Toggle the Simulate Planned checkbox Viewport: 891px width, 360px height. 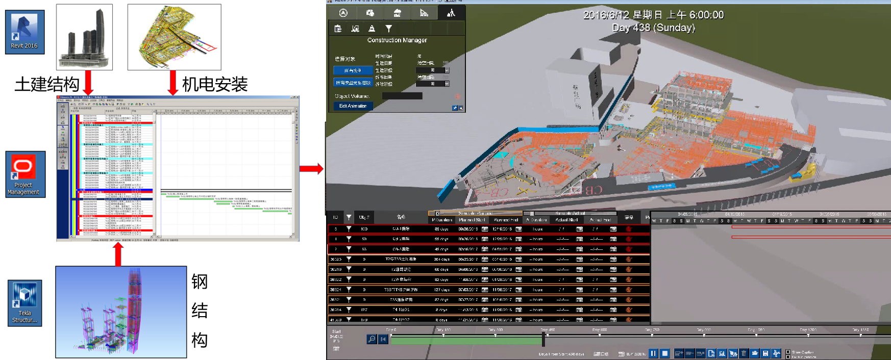coord(437,214)
